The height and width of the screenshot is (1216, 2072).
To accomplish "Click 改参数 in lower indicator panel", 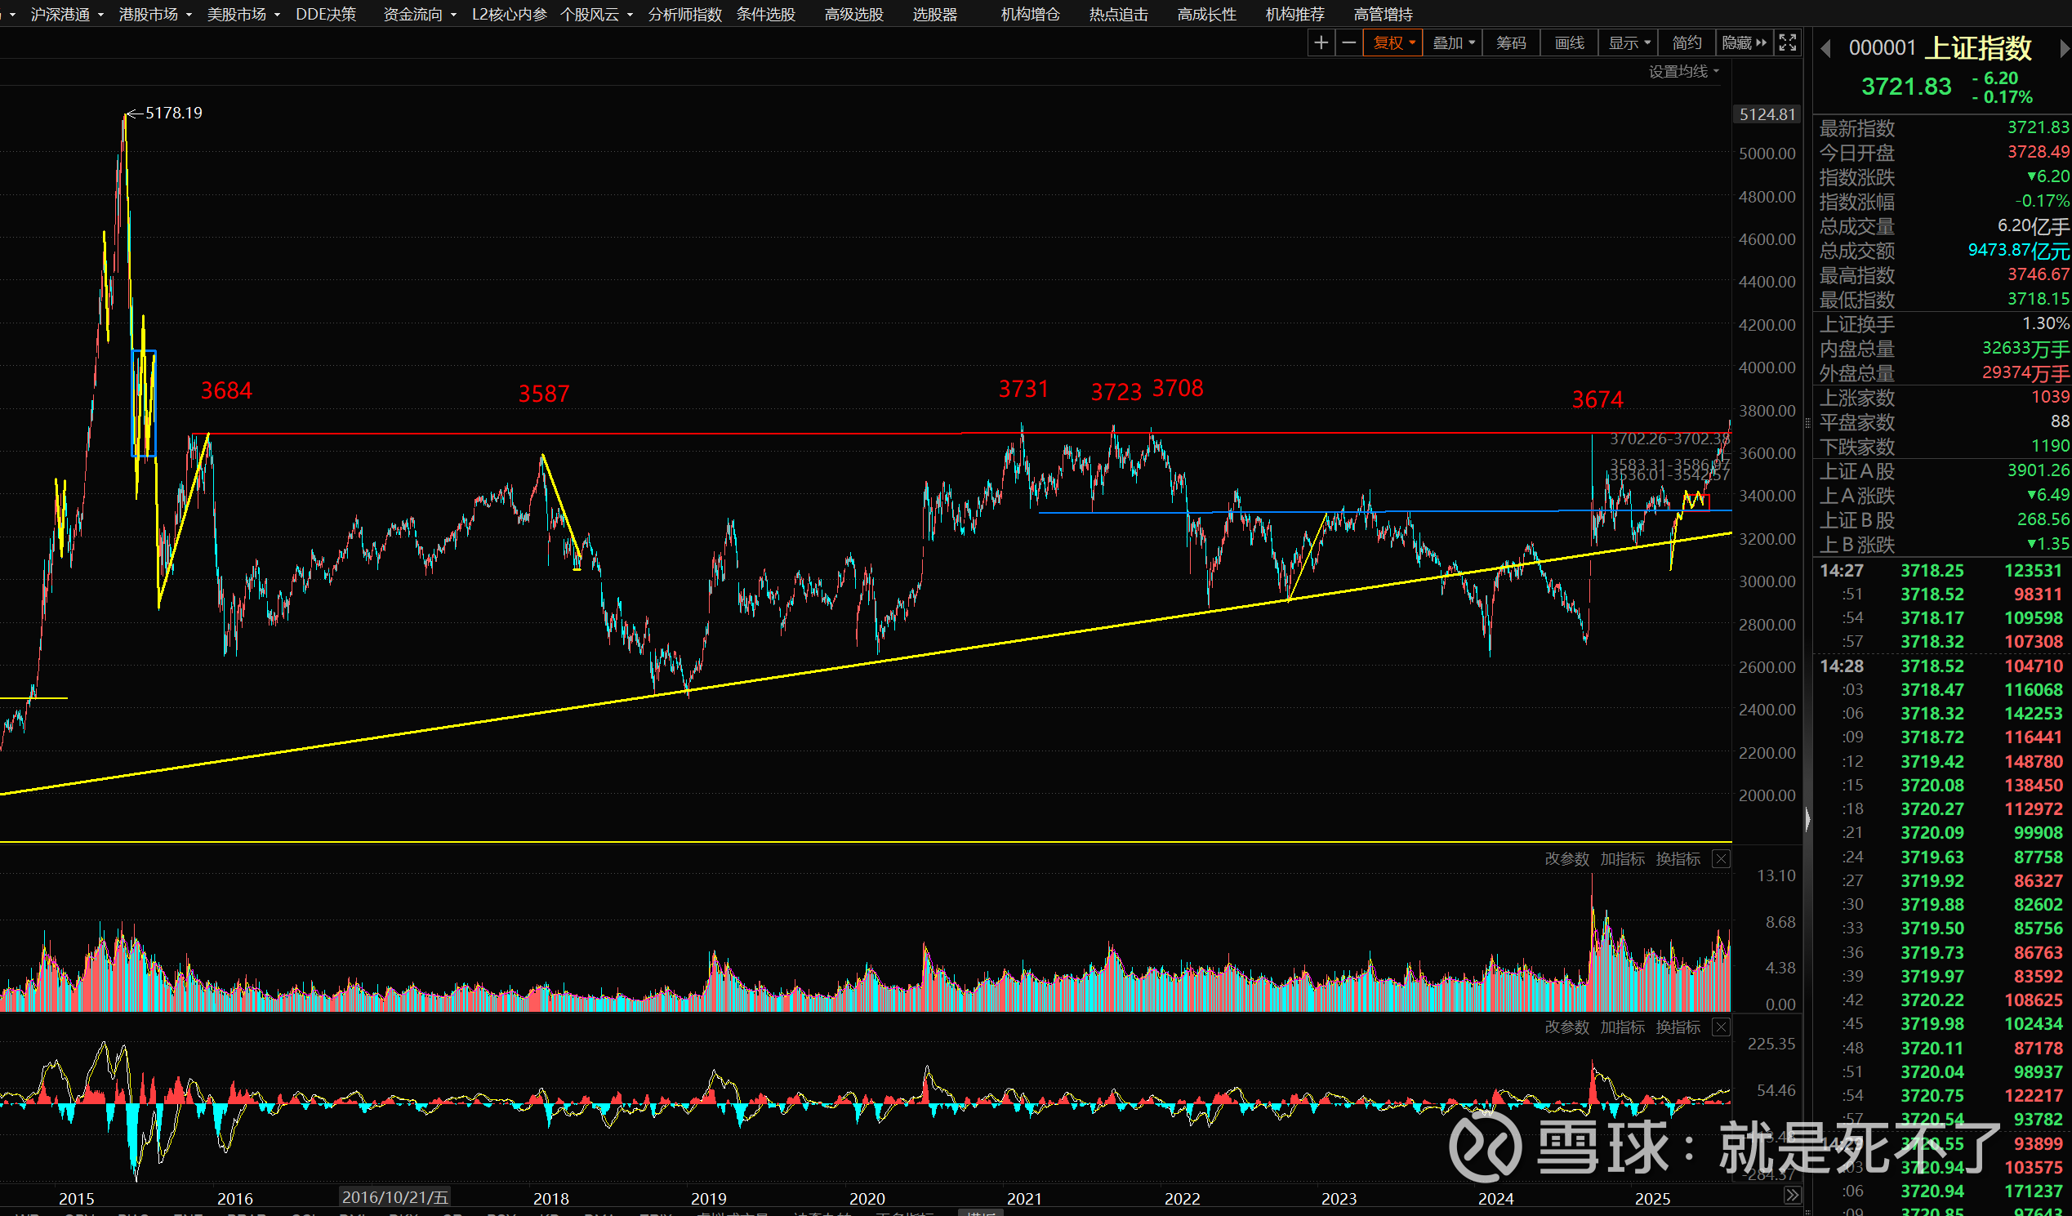I will [1566, 1027].
